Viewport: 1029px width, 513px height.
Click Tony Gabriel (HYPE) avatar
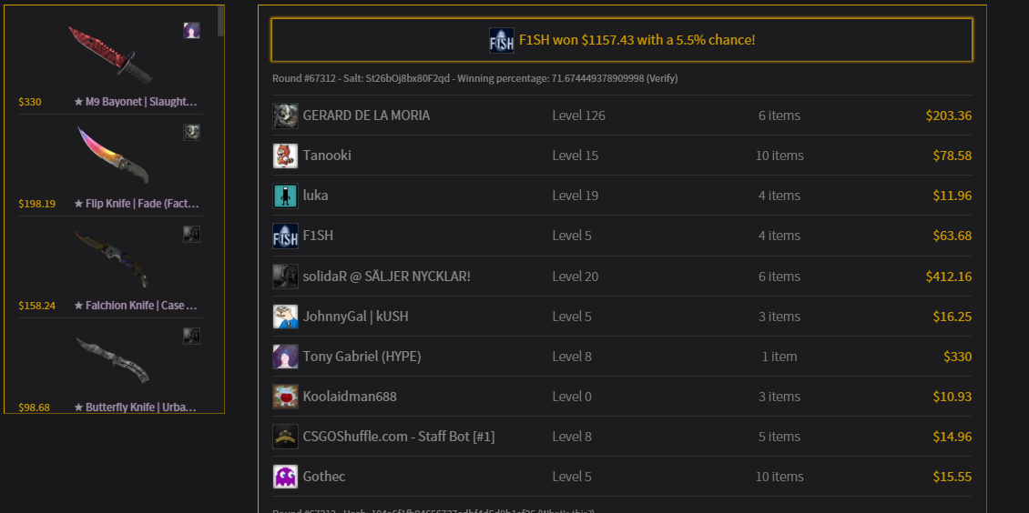point(285,357)
